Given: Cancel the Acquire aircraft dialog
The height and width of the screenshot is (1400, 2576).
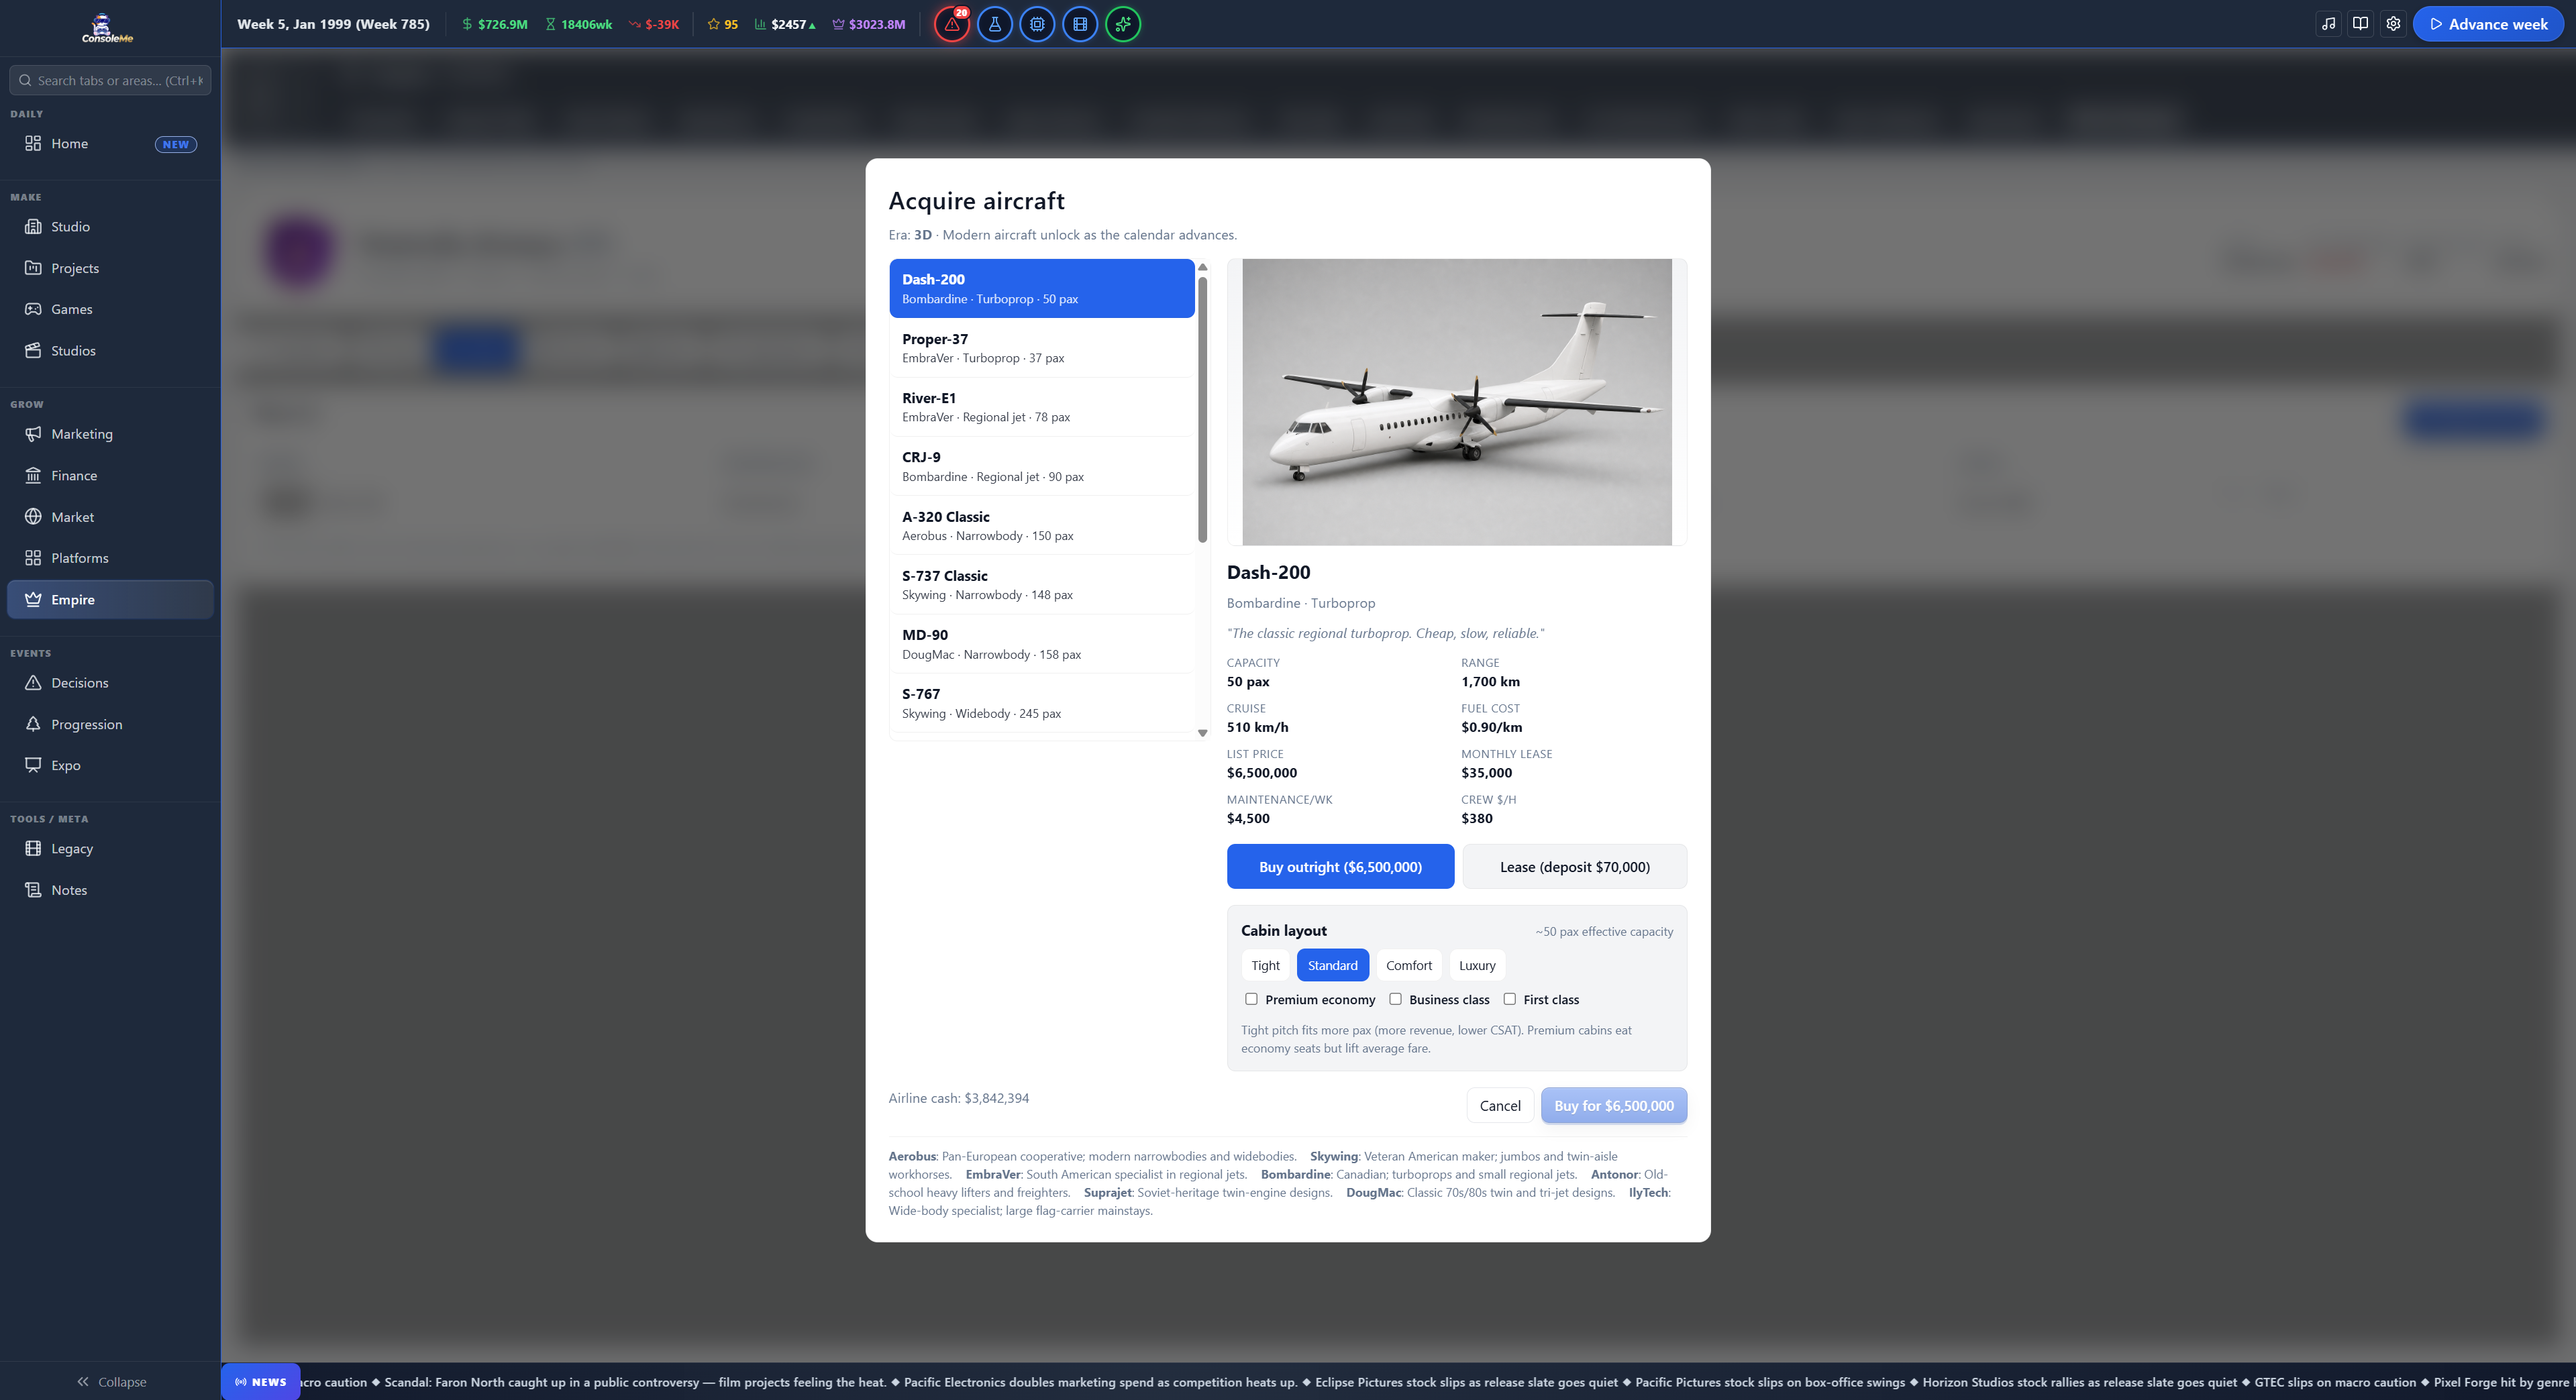Looking at the screenshot, I should pos(1500,1106).
